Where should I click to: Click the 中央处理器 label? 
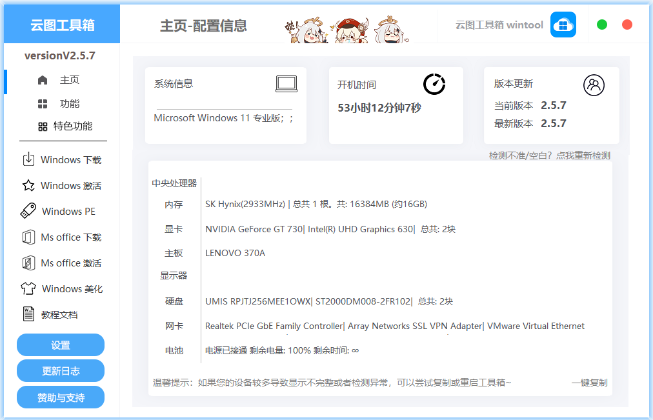click(174, 183)
